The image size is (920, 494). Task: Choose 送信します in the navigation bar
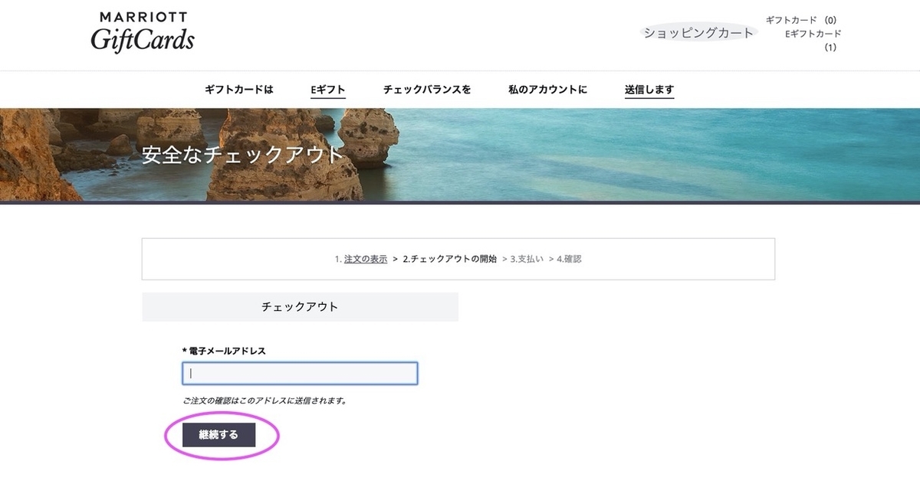(649, 90)
